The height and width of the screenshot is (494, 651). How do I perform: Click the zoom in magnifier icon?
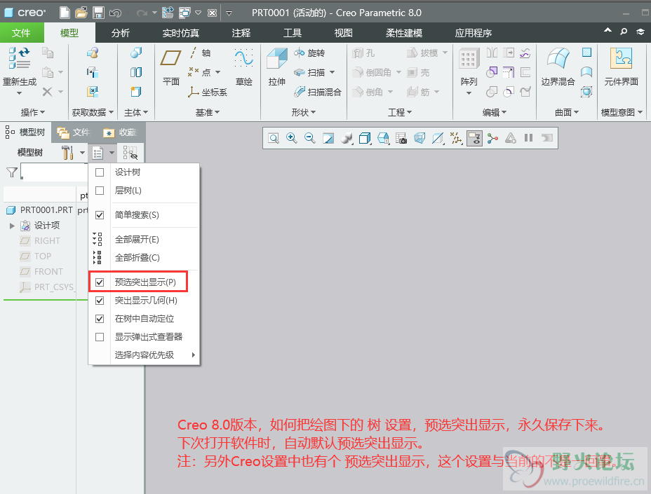pyautogui.click(x=291, y=138)
